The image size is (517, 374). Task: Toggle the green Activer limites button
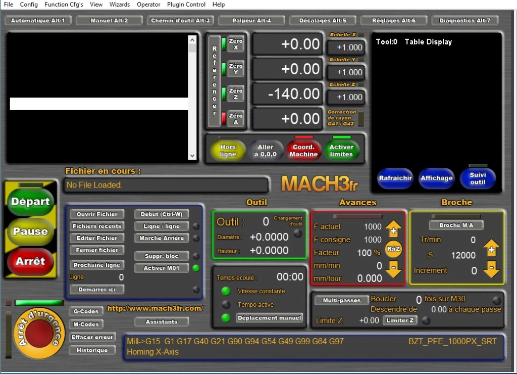tap(341, 151)
